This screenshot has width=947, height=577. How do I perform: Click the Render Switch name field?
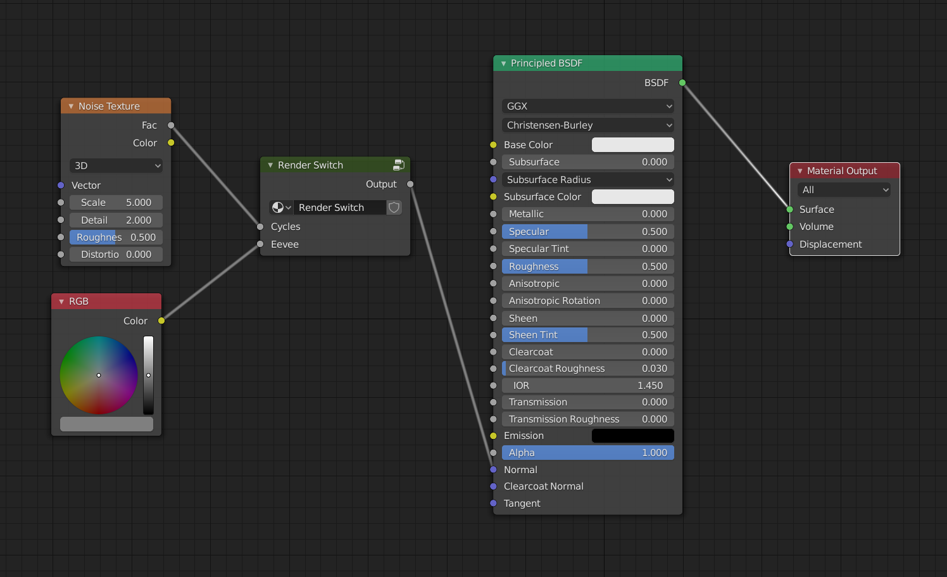[339, 208]
